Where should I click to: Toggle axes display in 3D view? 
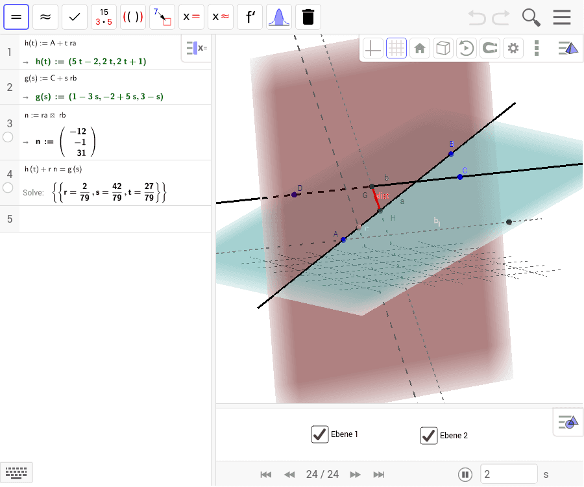tap(373, 48)
